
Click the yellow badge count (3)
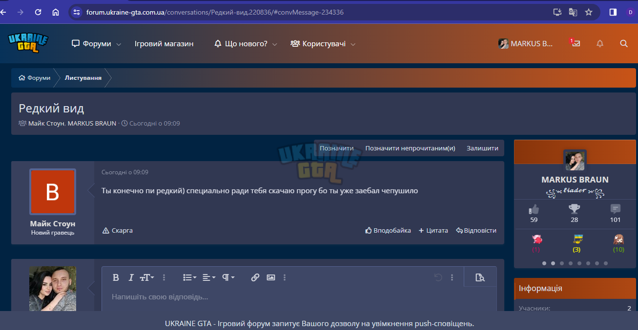coord(576,250)
